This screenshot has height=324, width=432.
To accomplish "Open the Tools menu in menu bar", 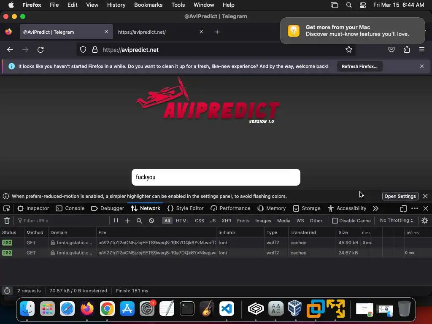I will pyautogui.click(x=178, y=5).
